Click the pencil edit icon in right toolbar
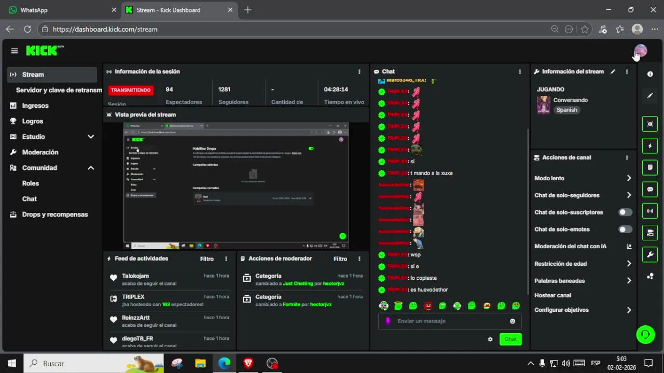 coord(650,96)
